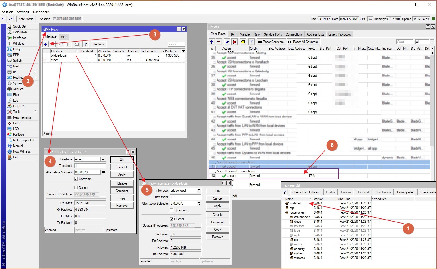Remove selected Firewall rule with minus icon
This screenshot has height=269, width=437.
pos(219,42)
